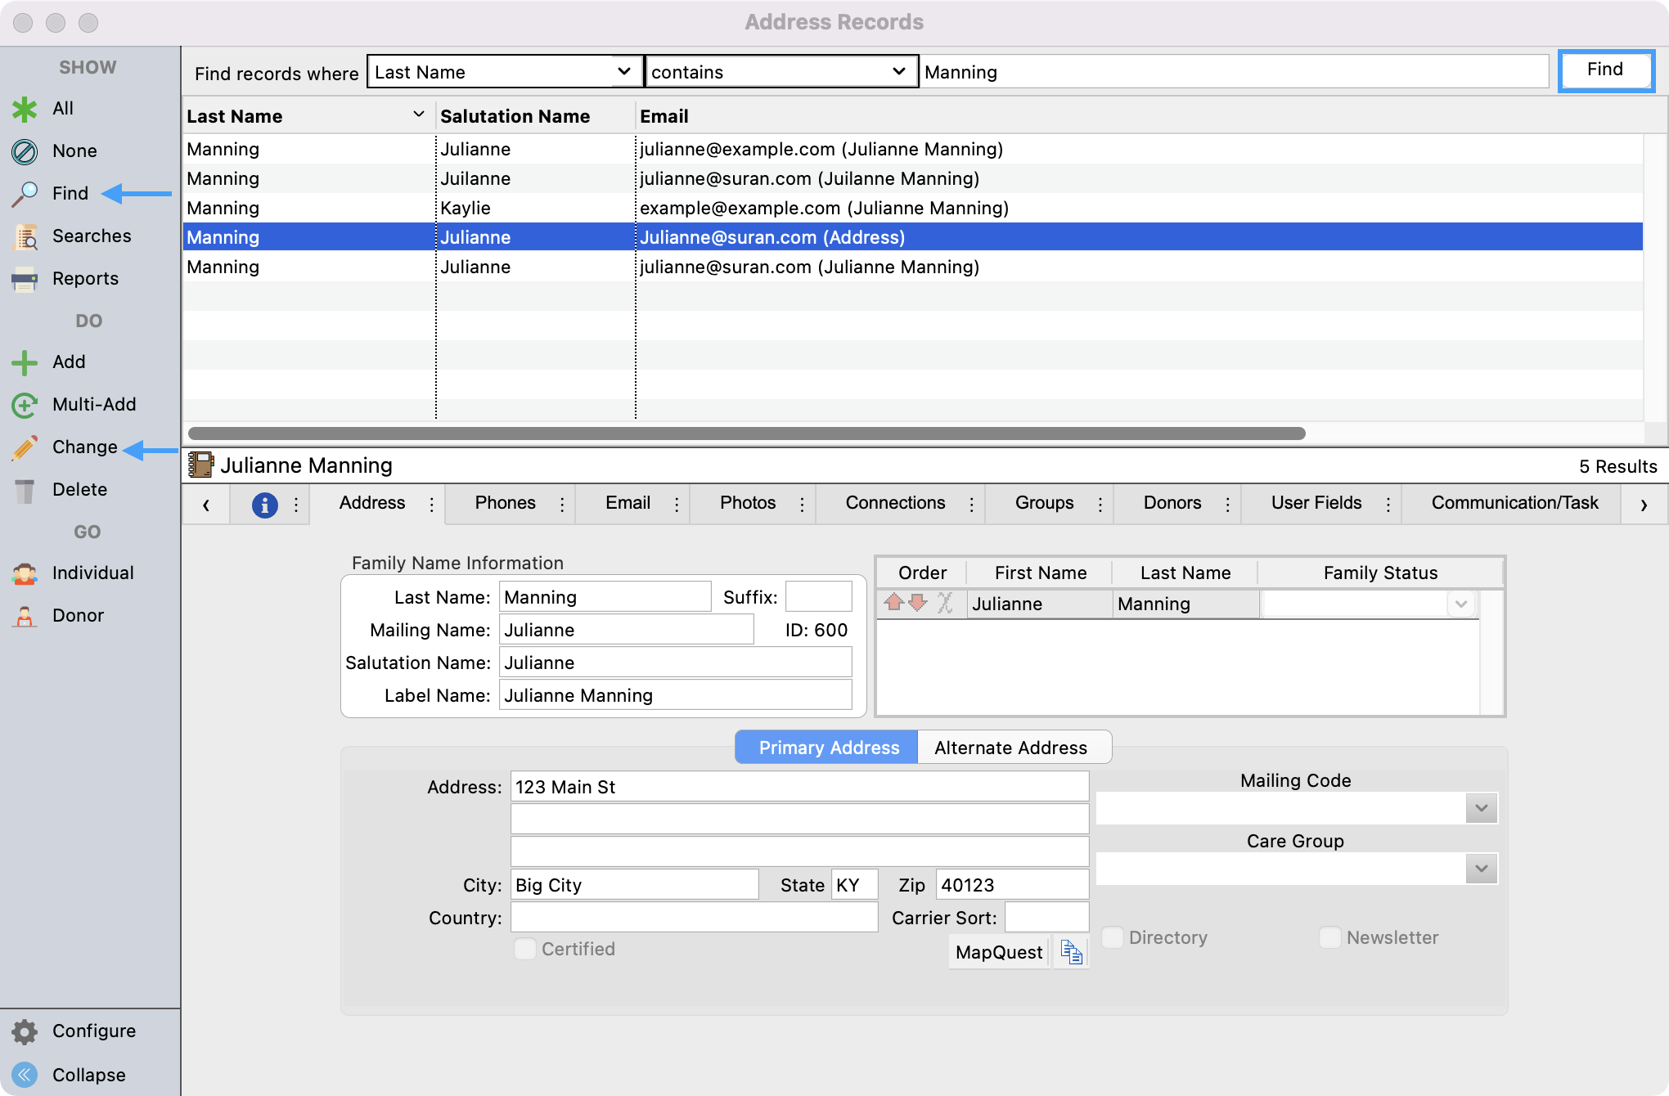Open MapQuest for this address
Viewport: 1669px width, 1096px height.
(x=998, y=952)
